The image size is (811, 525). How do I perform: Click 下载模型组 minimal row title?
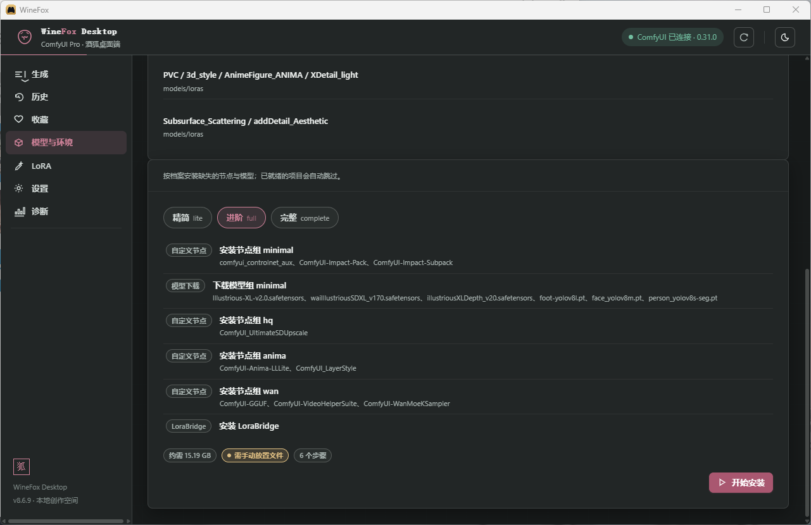249,285
